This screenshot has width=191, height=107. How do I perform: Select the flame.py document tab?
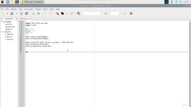pos(24,18)
